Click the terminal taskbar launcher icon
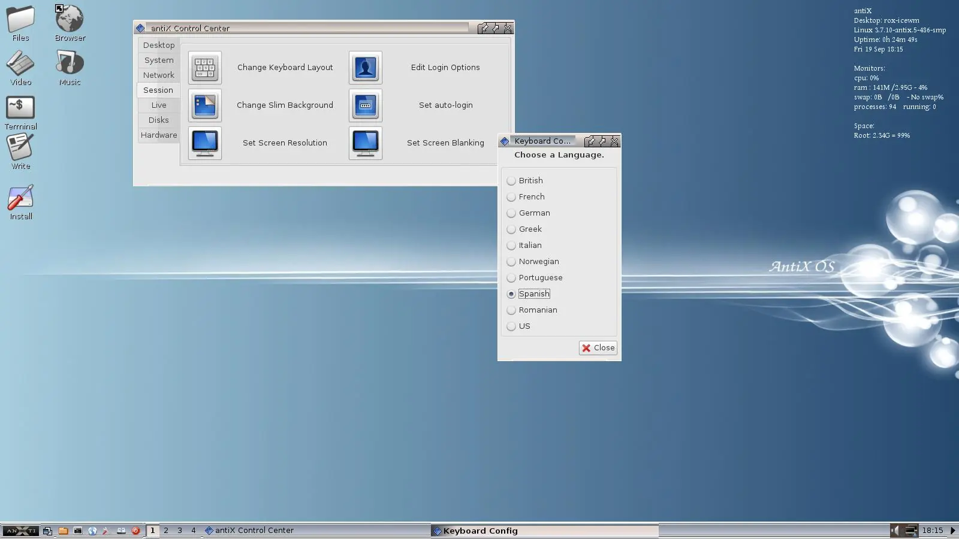Viewport: 959px width, 539px height. click(78, 531)
